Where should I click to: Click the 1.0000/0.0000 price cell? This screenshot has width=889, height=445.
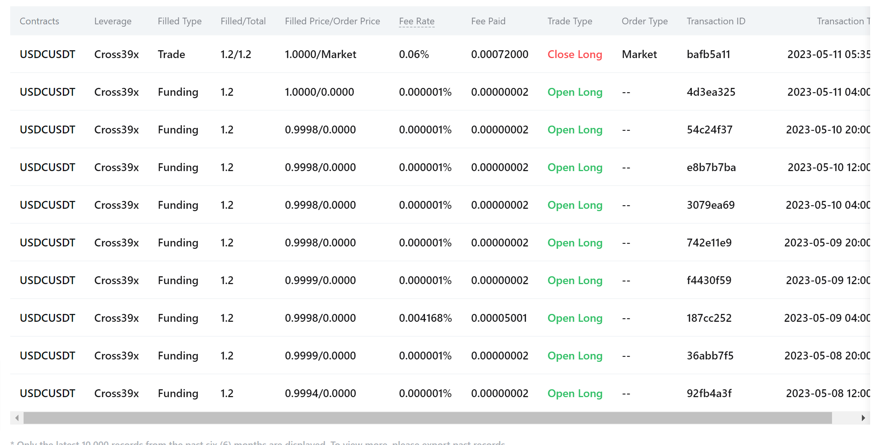(320, 92)
